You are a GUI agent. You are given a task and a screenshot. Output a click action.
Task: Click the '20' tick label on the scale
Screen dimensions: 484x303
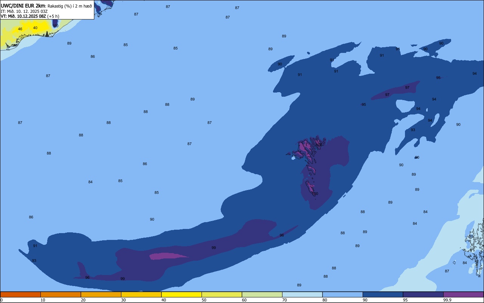(x=83, y=300)
